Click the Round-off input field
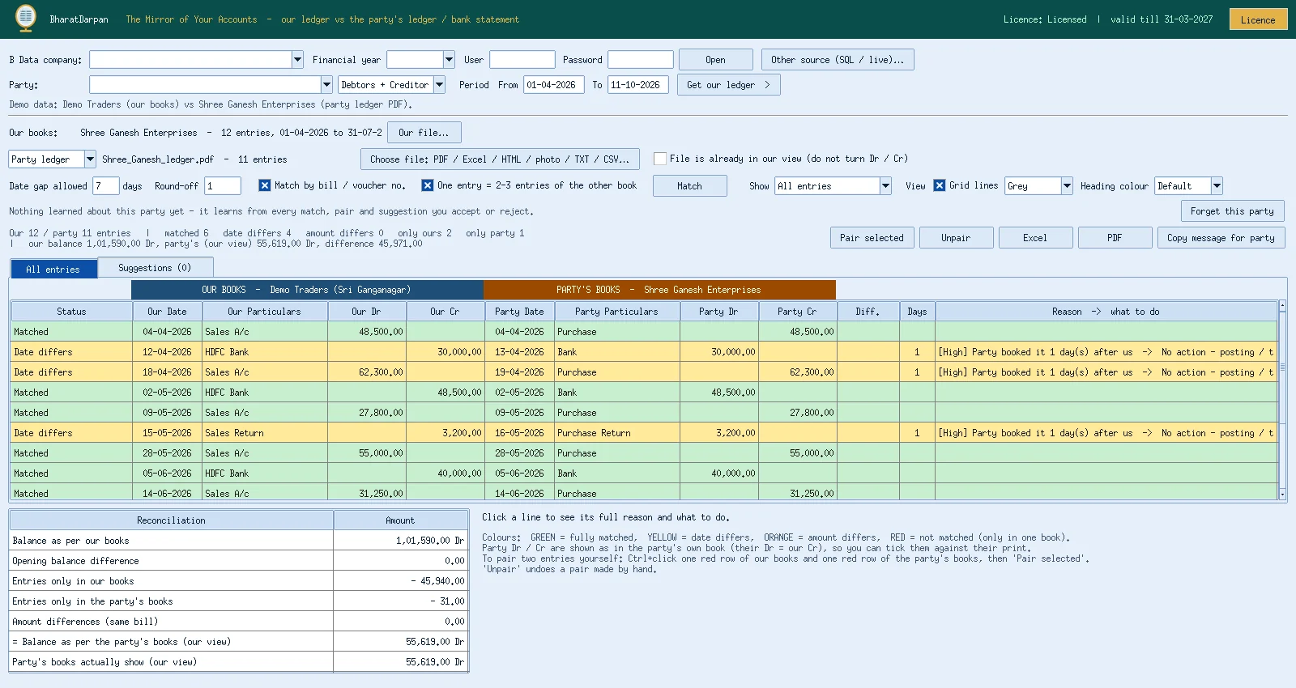 coord(222,186)
